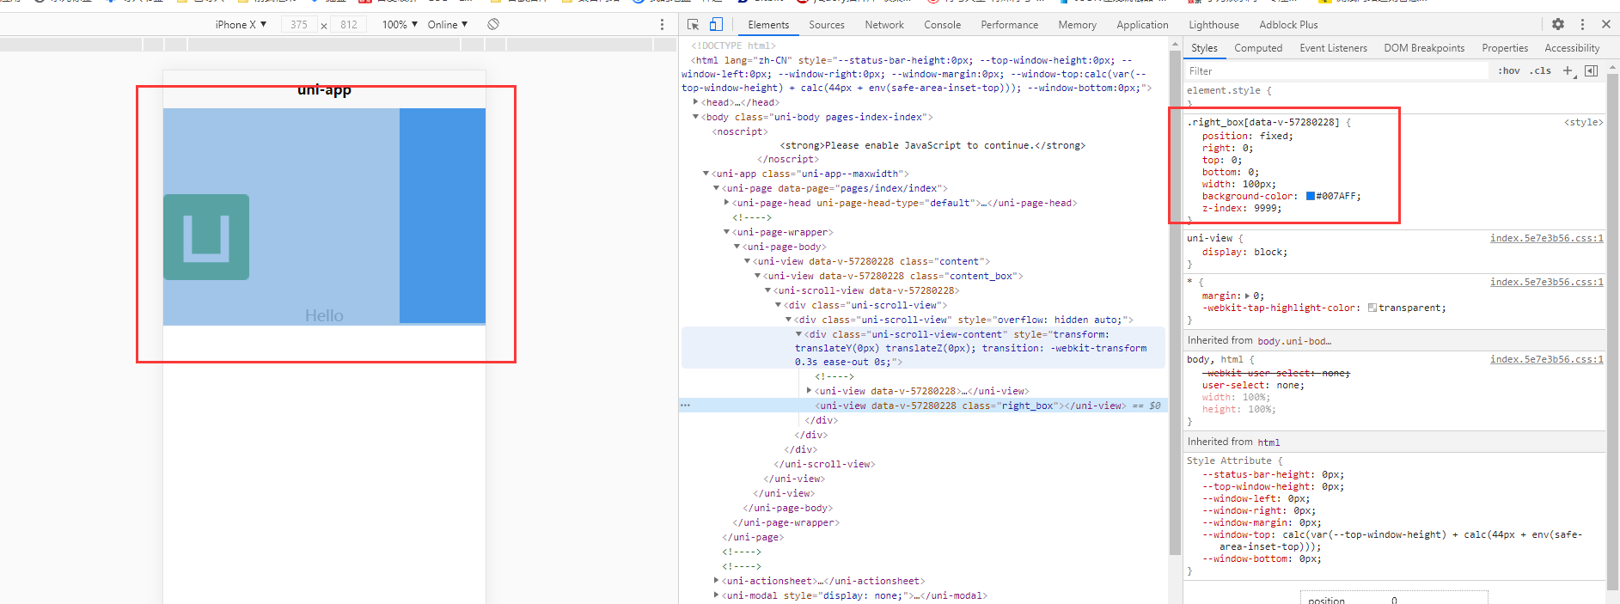Open the index.5e7e3b56.css:1 link for uni-view
Image resolution: width=1620 pixels, height=604 pixels.
pos(1546,239)
